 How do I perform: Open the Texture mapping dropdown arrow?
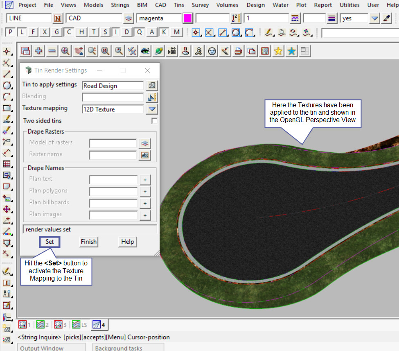click(x=152, y=109)
